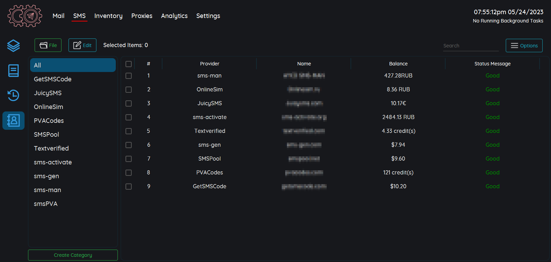Click the Selected Items: 0 label
The width and height of the screenshot is (551, 262).
click(x=125, y=45)
